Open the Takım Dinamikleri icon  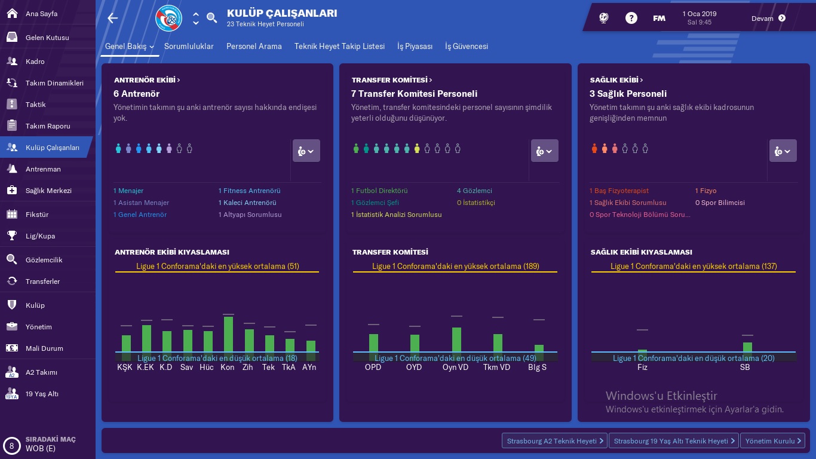11,82
